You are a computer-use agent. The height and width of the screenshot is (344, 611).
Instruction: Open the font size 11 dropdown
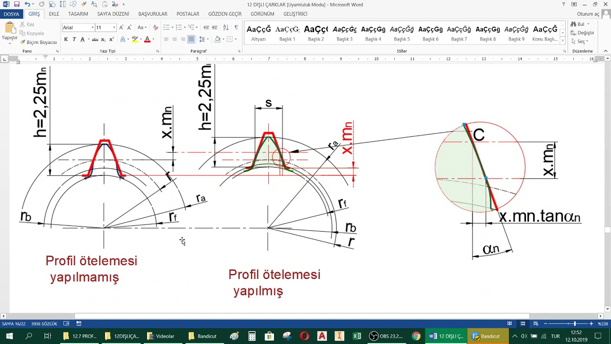point(114,28)
